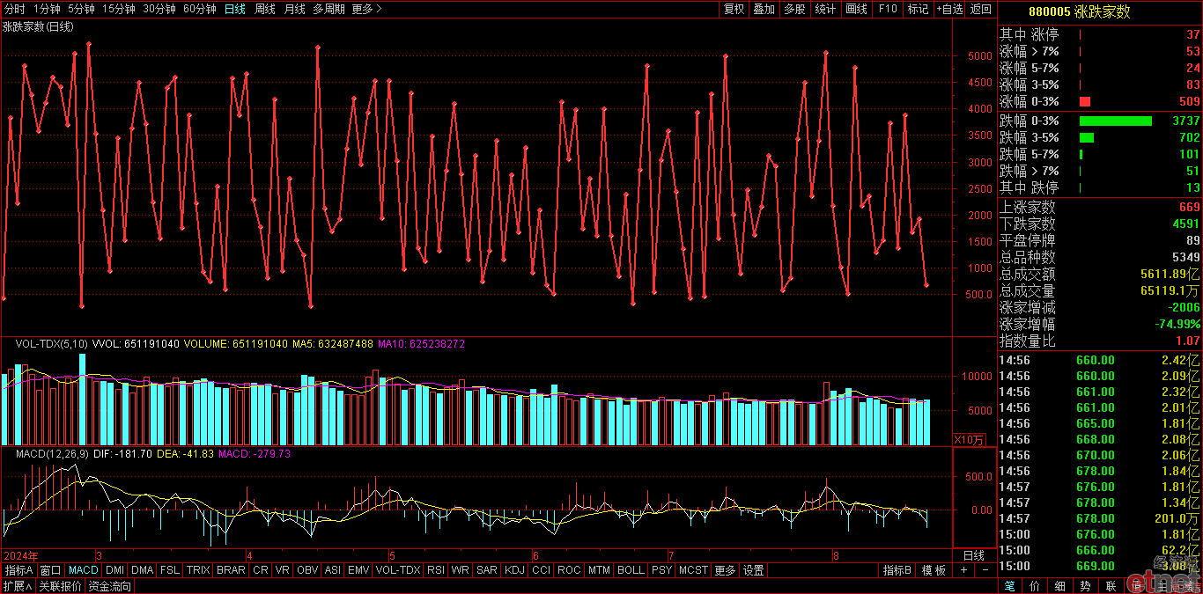1203x594 pixels.
Task: Select the MCST indicator
Action: (x=693, y=570)
